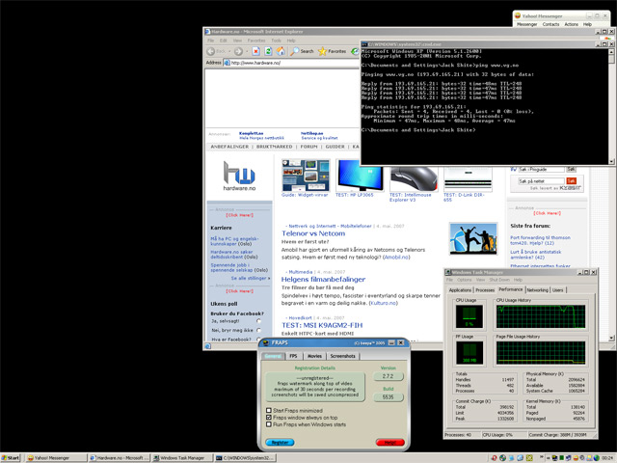617x463 pixels.
Task: Click the 'Guide: Widget-virvar' thumbnail
Action: (x=306, y=176)
